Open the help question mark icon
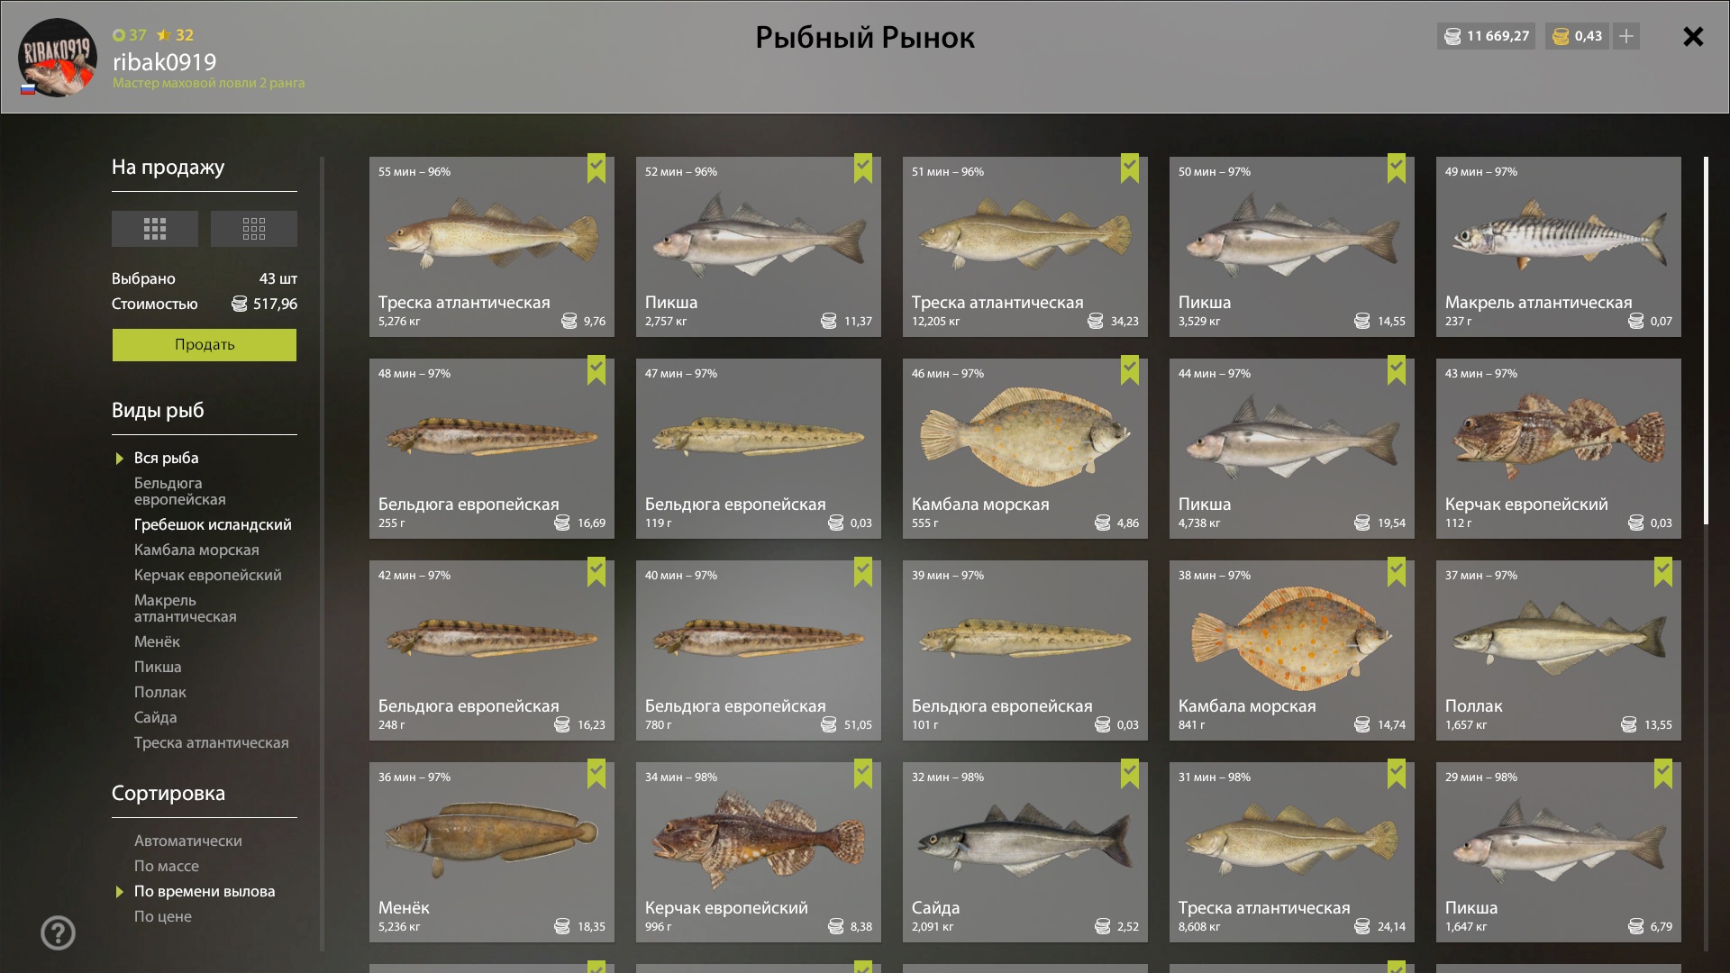 pos(58,932)
